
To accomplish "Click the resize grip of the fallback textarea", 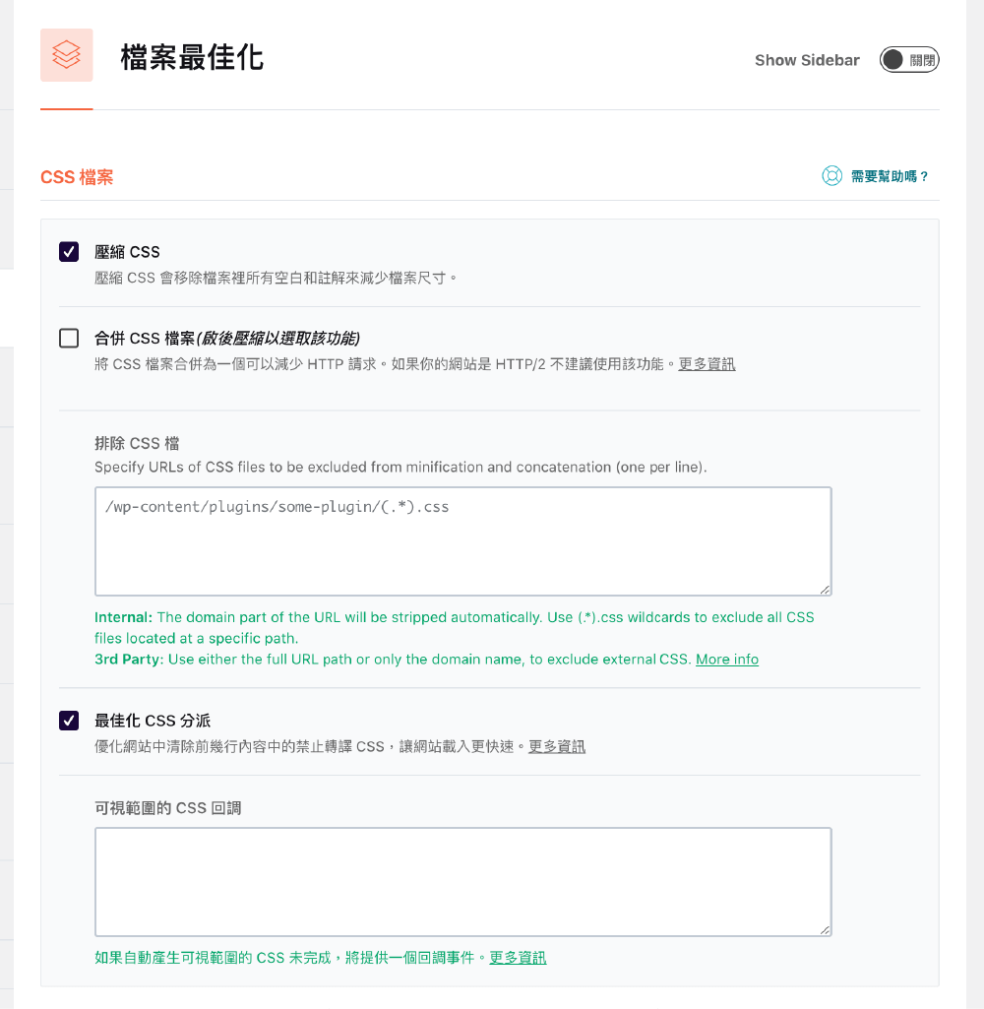I will (x=826, y=929).
